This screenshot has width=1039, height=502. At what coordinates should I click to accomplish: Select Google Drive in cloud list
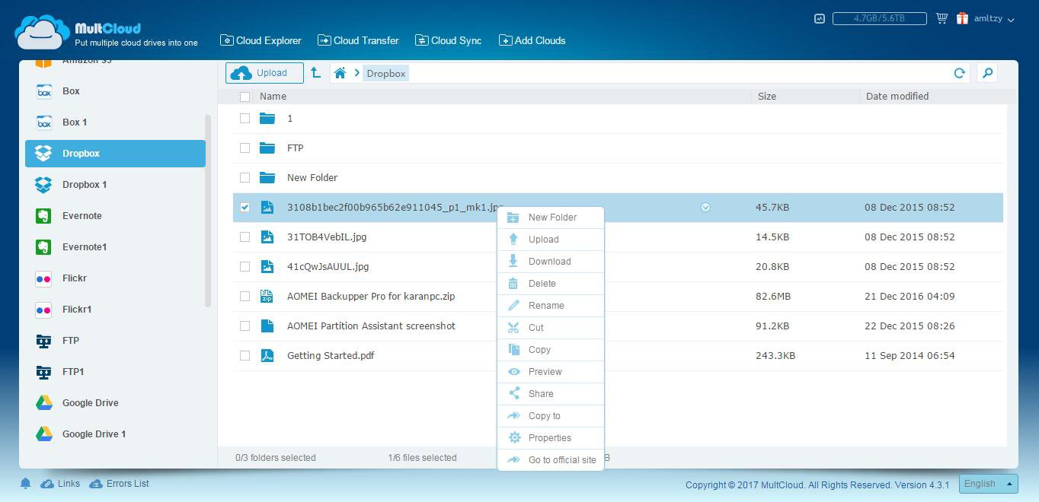(90, 403)
